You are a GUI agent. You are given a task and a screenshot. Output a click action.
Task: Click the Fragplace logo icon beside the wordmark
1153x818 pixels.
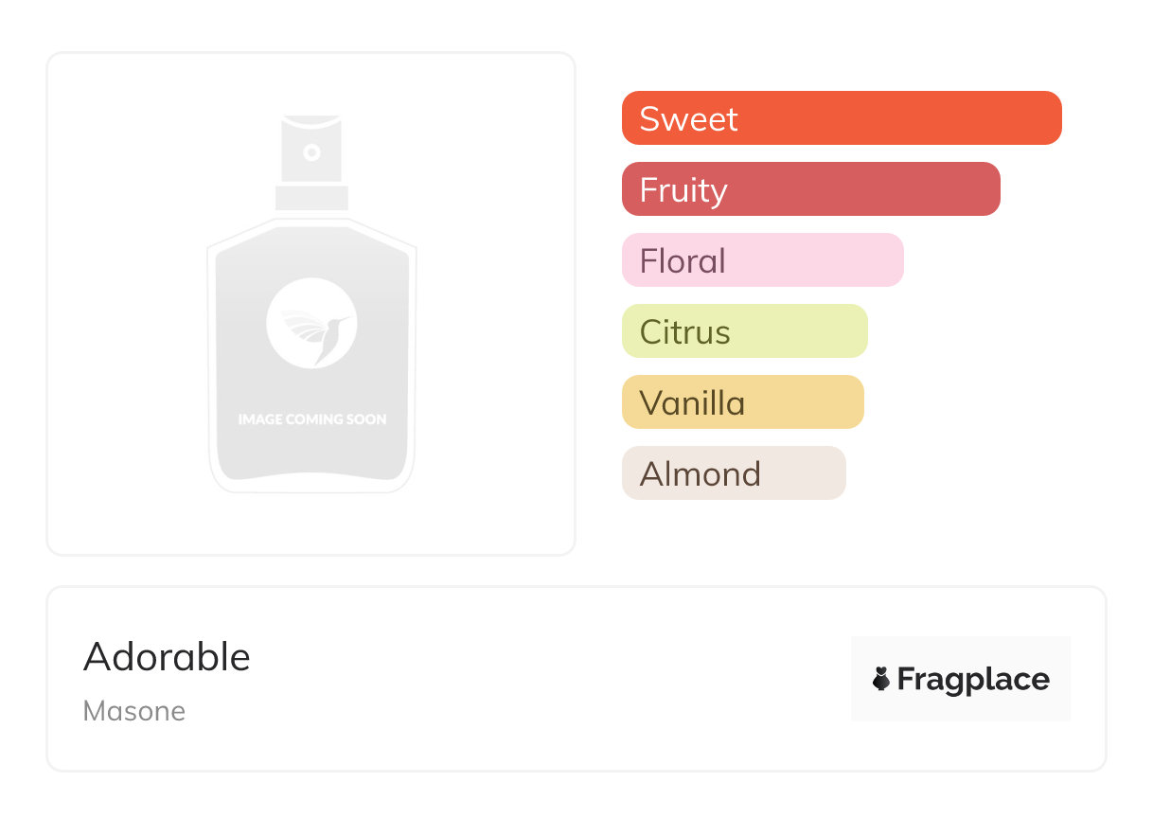click(x=881, y=679)
